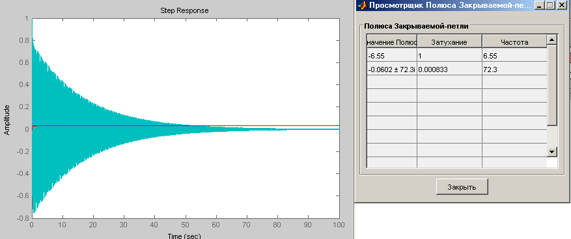
Task: Click the vertical scrollbar thumb of the pole table
Action: (x=552, y=85)
